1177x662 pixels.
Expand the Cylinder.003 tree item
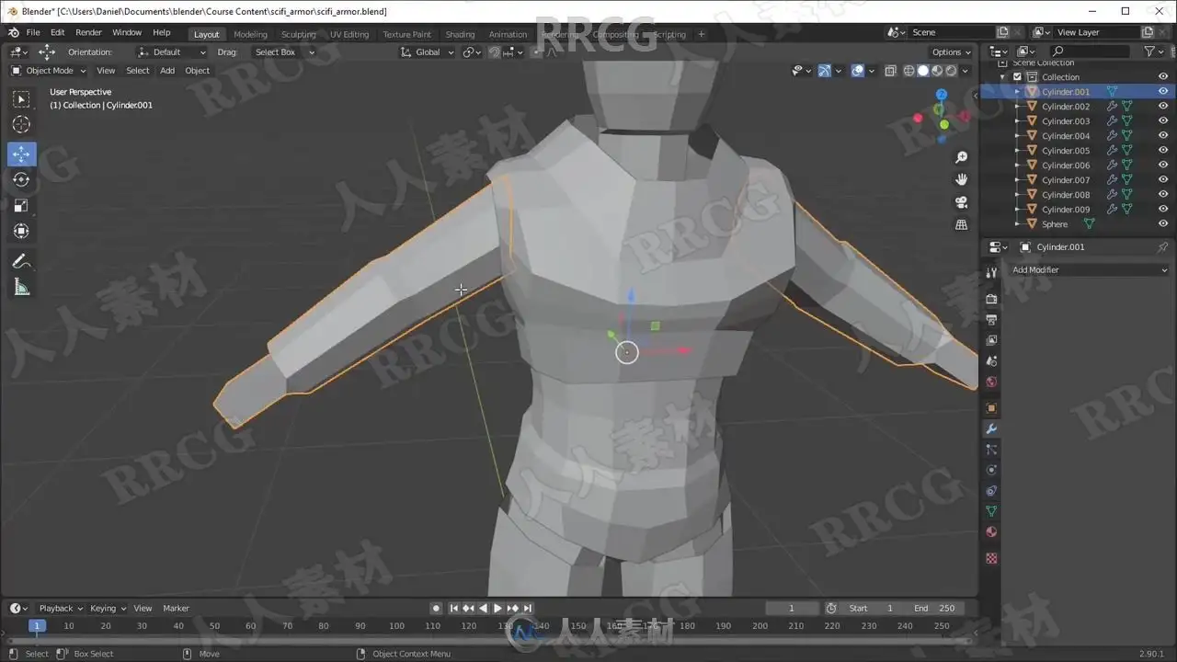[x=1018, y=121]
